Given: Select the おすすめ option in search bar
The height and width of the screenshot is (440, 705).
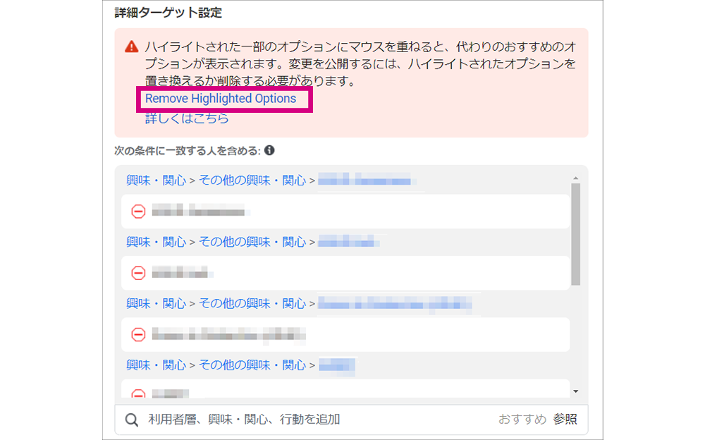Looking at the screenshot, I should point(522,420).
